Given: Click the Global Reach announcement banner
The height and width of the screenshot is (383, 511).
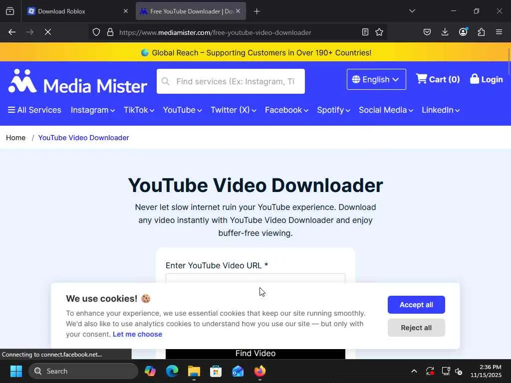Looking at the screenshot, I should 255,52.
